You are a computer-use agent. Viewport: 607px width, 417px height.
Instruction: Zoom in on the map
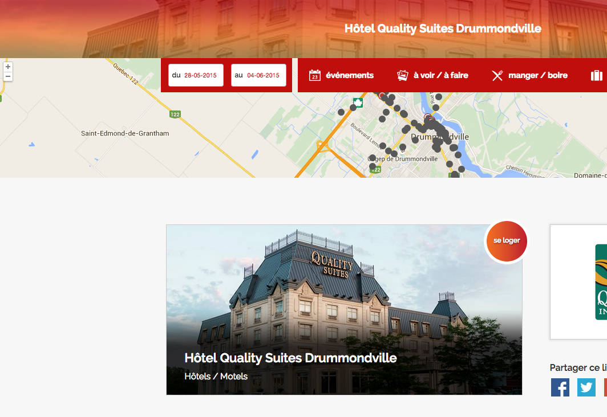pyautogui.click(x=8, y=67)
